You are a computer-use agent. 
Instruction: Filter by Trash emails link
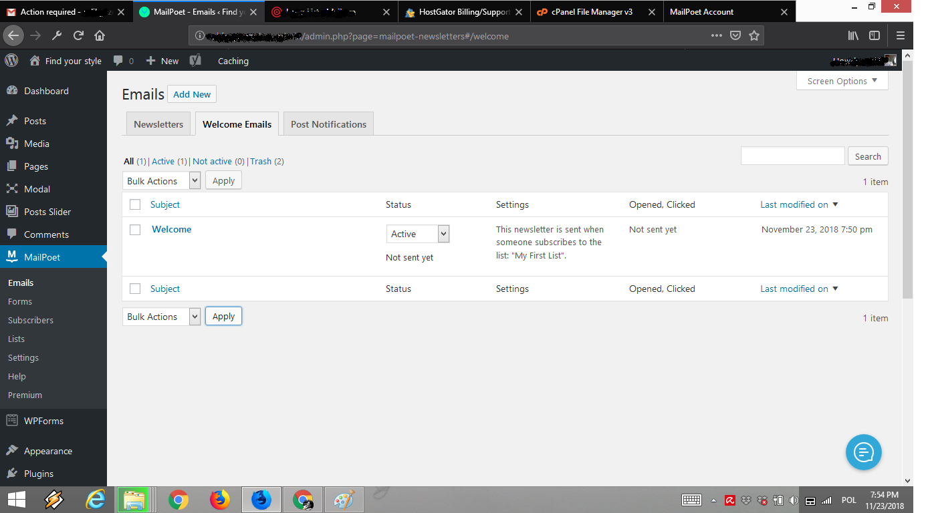coord(261,161)
